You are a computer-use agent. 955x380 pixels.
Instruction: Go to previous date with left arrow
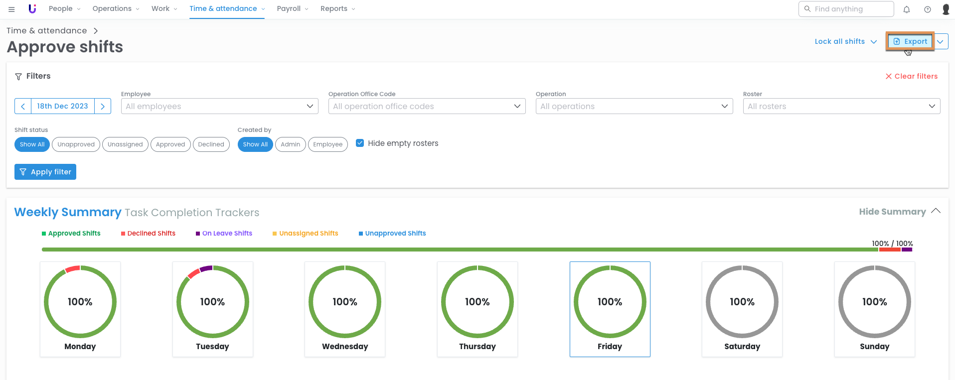[x=23, y=106]
